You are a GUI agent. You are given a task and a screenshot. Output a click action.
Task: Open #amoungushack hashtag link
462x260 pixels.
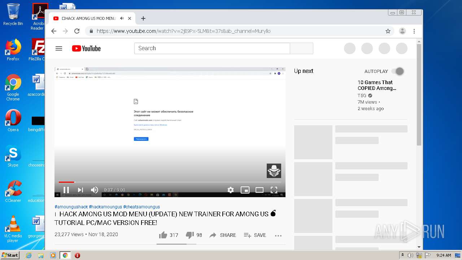click(71, 207)
